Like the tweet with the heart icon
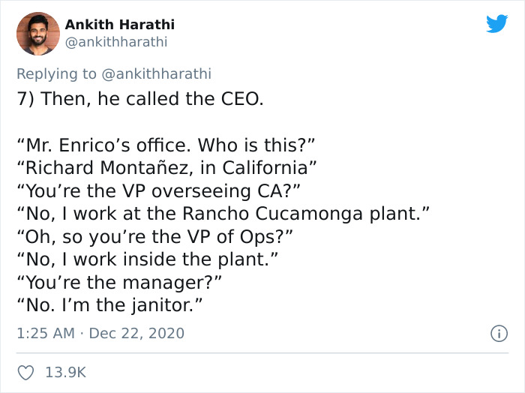The image size is (525, 393). tap(25, 372)
